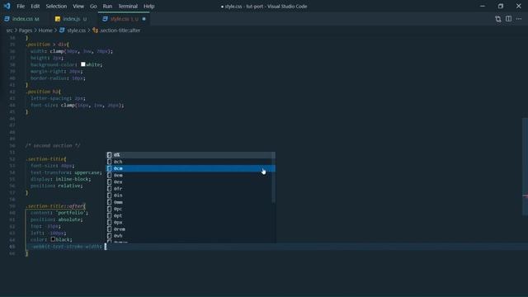This screenshot has height=297, width=528.
Task: Click the display: inline-block declaration
Action: [x=60, y=179]
